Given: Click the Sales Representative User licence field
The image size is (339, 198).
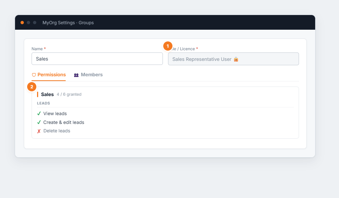Looking at the screenshot, I should pos(233,59).
